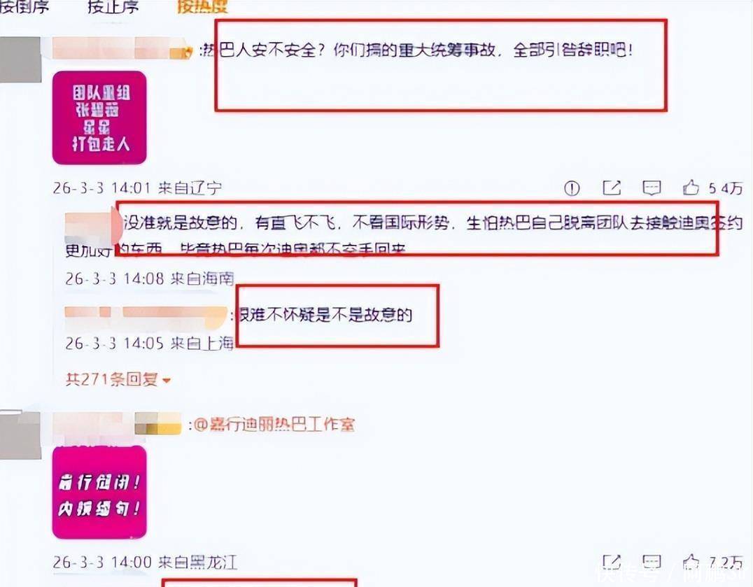Click the dropdown arrow after 共271条回复

pos(166,381)
